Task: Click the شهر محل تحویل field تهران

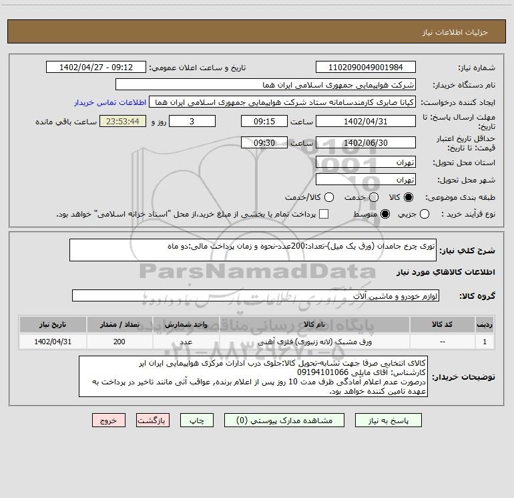Action: [x=366, y=179]
